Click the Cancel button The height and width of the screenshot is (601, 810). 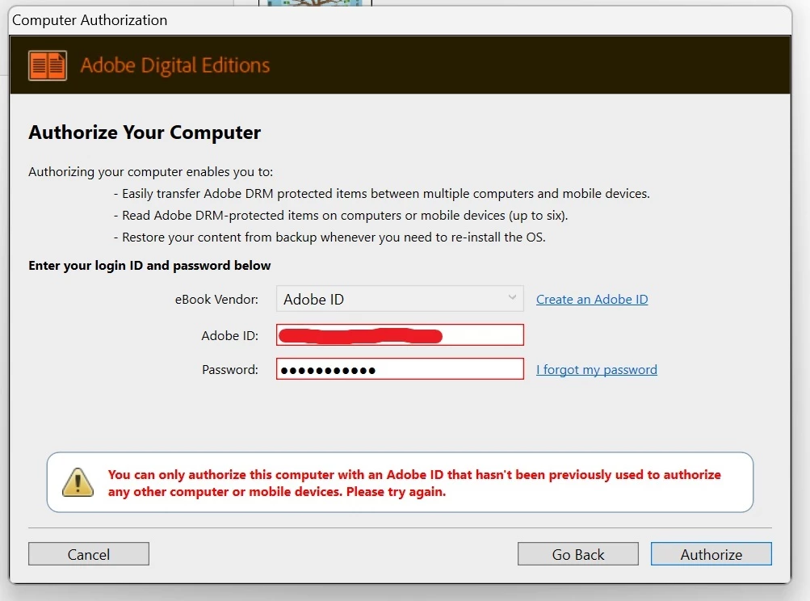(89, 554)
